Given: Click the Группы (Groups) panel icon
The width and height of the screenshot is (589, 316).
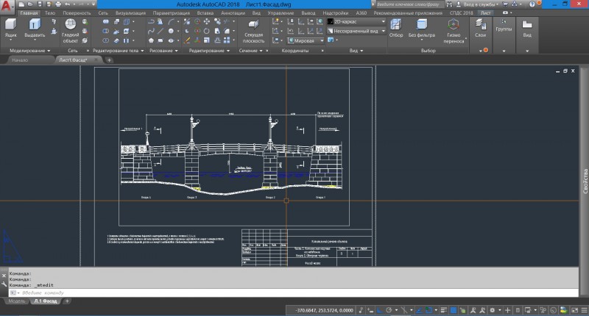Looking at the screenshot, I should coord(504,25).
